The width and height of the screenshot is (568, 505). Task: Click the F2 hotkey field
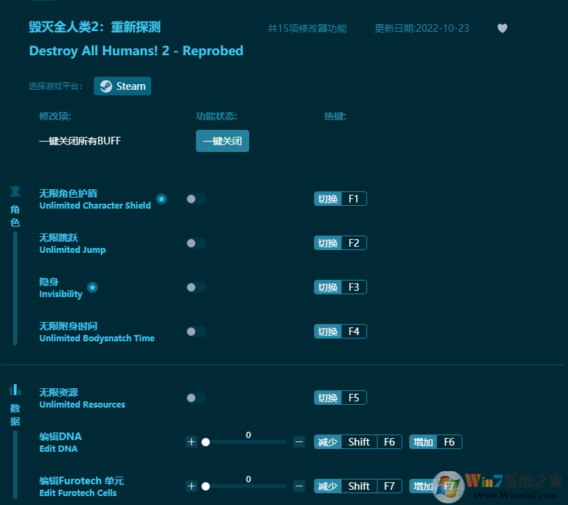pyautogui.click(x=354, y=243)
